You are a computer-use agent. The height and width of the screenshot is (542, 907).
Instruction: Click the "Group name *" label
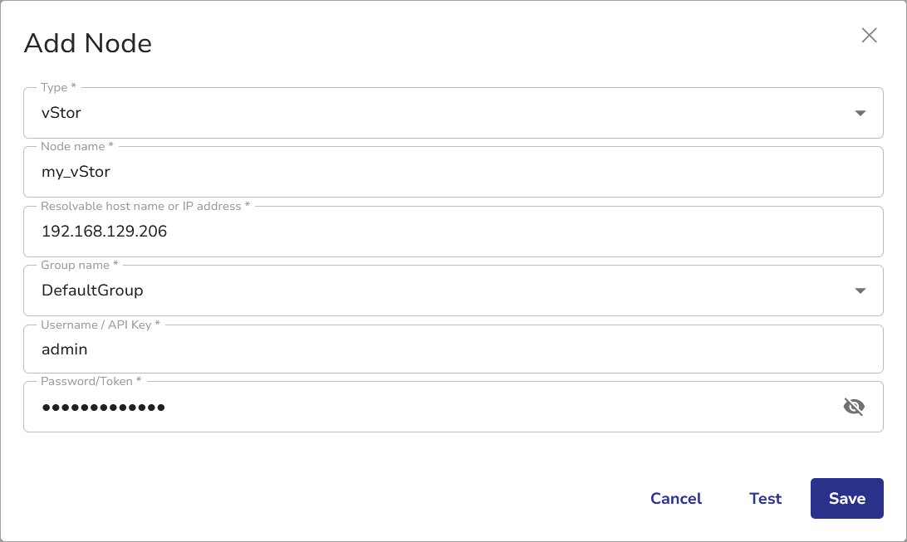(x=80, y=265)
